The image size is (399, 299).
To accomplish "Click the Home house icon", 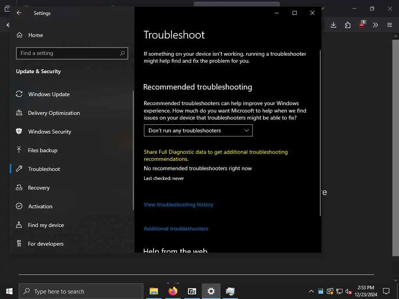I will [19, 35].
